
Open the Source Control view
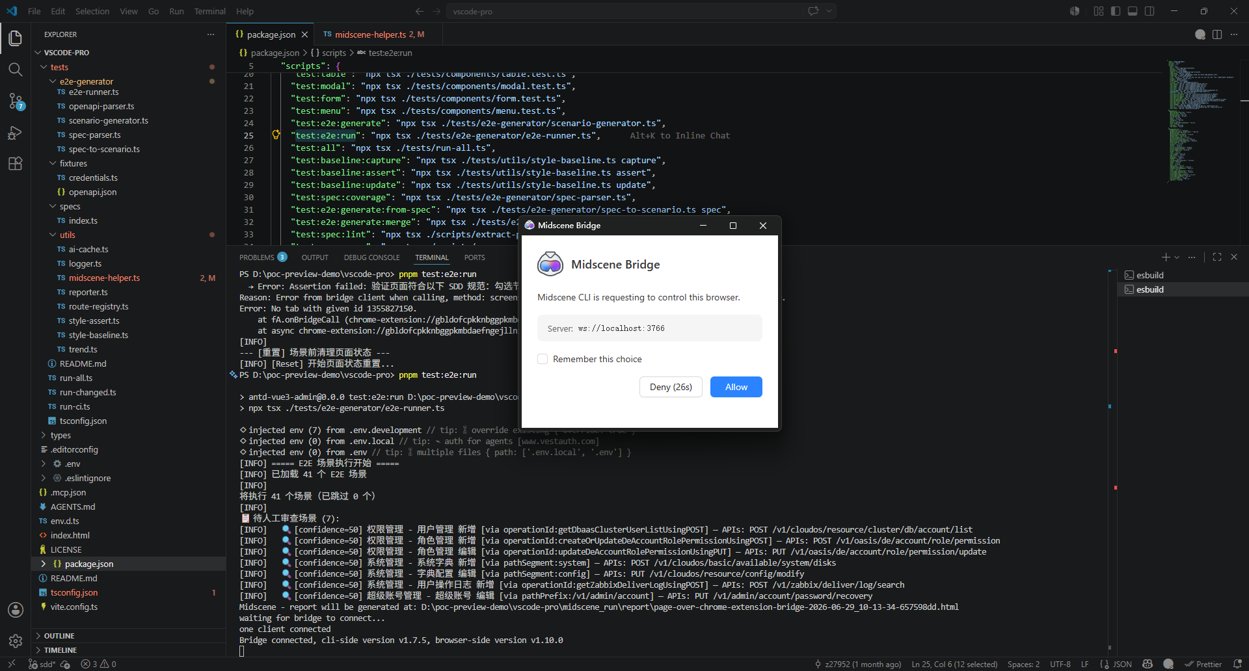coord(16,101)
